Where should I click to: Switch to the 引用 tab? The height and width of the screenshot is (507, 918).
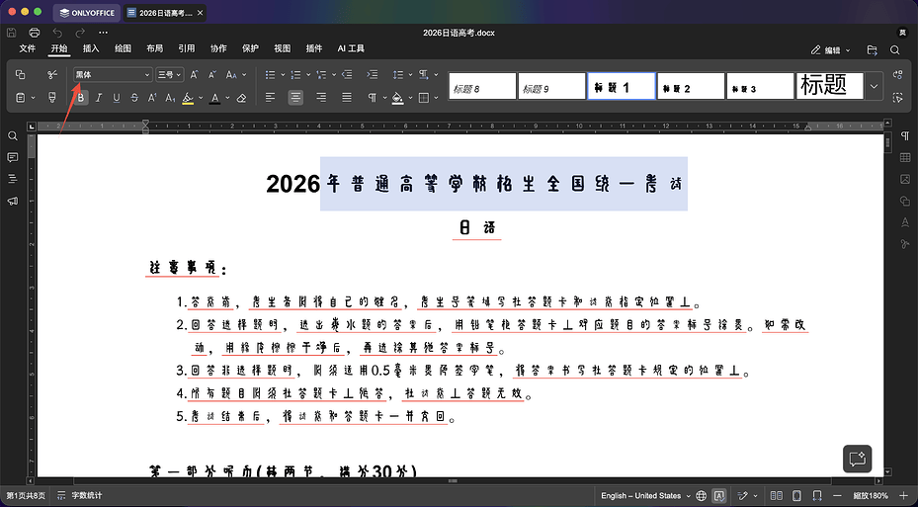click(x=186, y=48)
